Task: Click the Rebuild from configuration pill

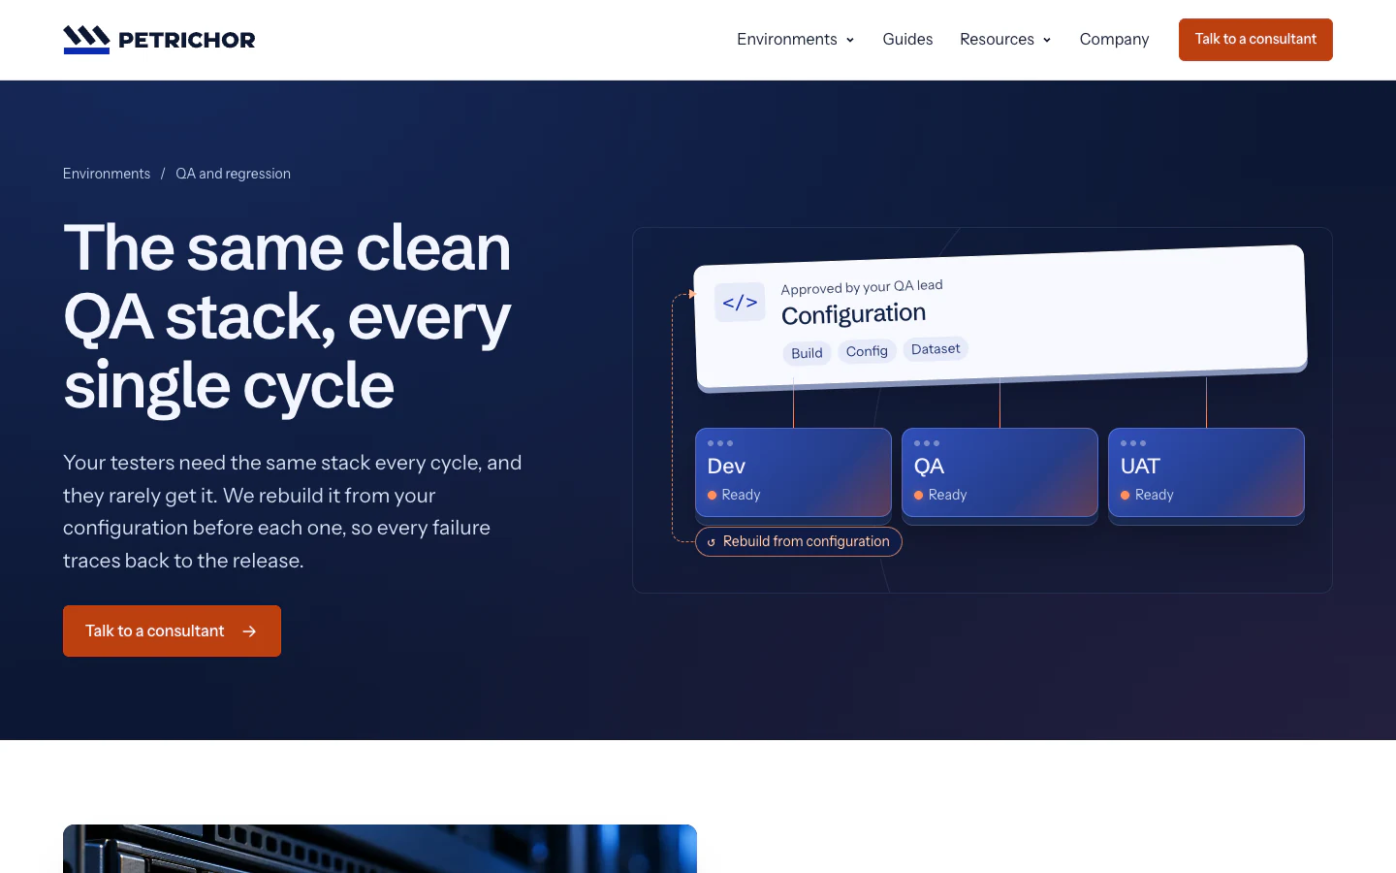Action: tap(799, 542)
